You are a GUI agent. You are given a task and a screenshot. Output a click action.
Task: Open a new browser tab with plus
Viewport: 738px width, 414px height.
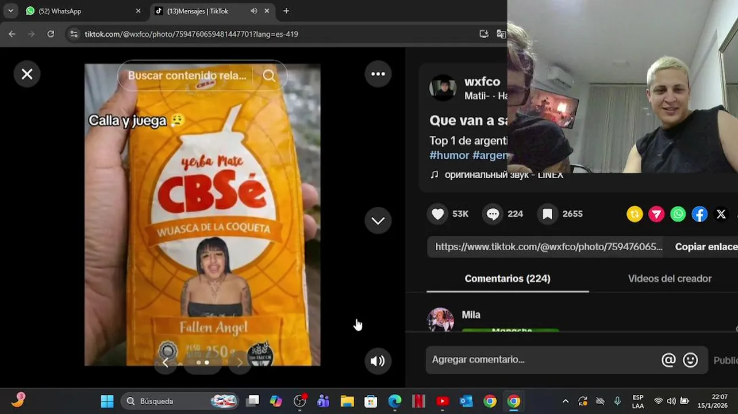point(286,11)
